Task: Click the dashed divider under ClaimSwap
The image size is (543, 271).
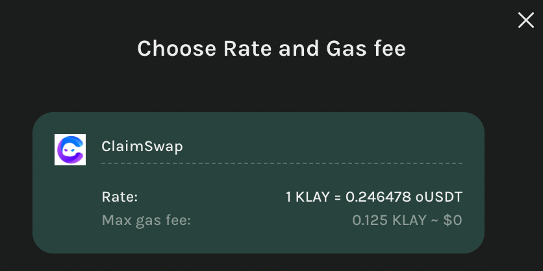Action: click(282, 163)
